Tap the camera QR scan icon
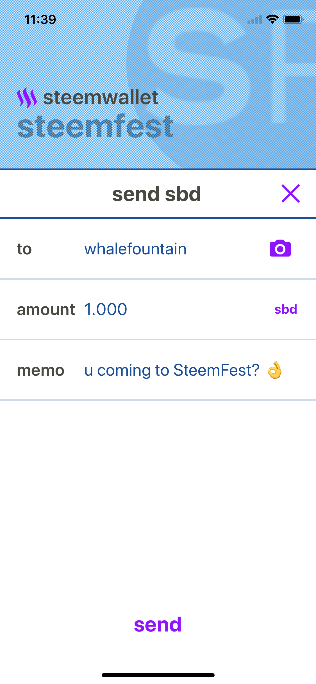The height and width of the screenshot is (684, 316). (280, 248)
